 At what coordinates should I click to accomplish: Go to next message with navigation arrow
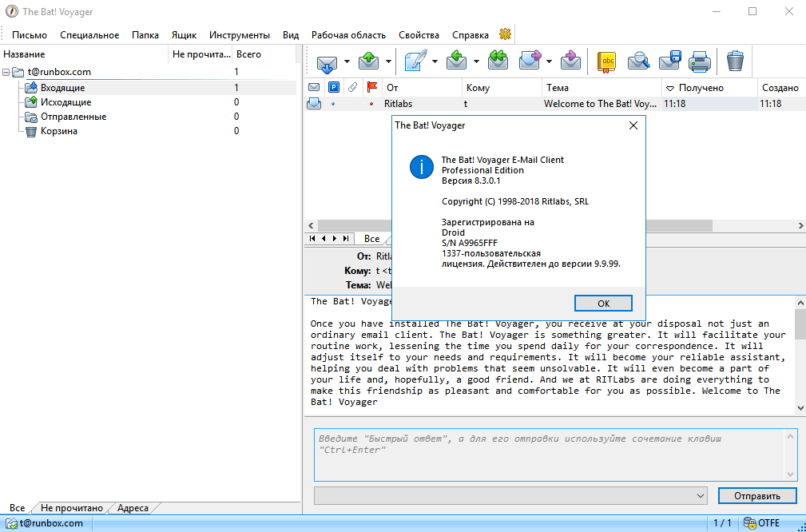pyautogui.click(x=335, y=239)
